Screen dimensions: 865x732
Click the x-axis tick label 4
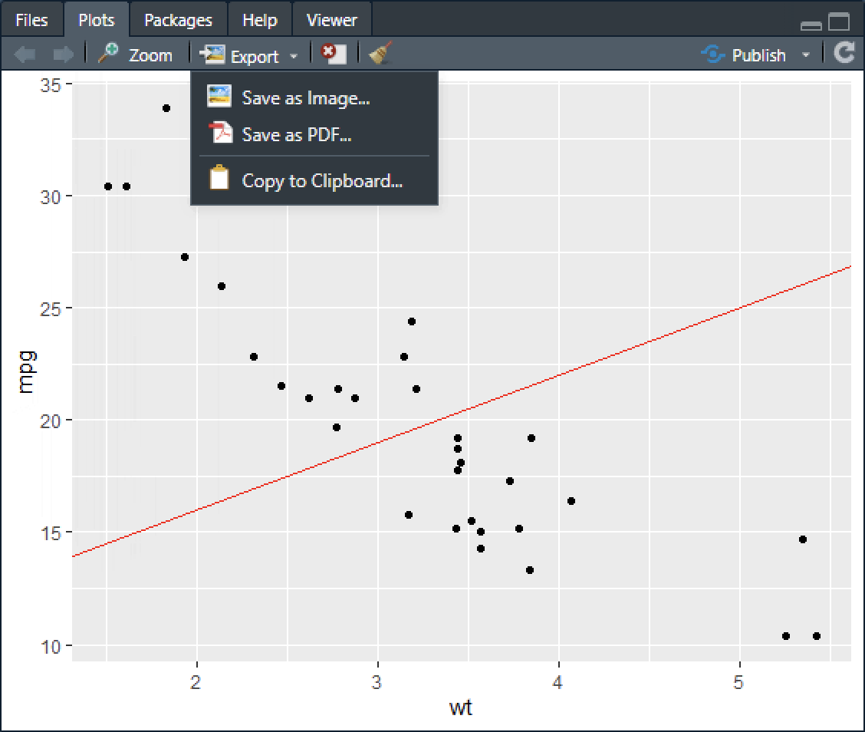point(557,682)
